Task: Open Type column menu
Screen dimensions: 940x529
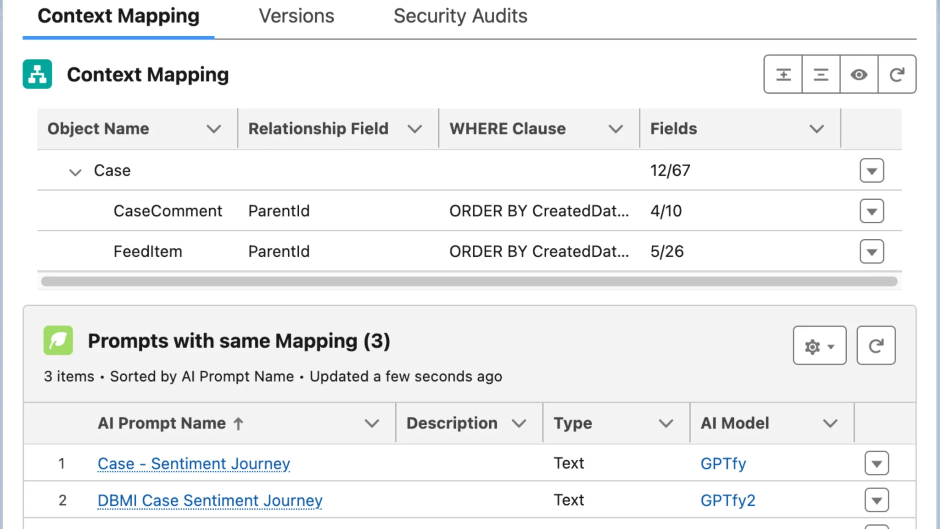Action: tap(666, 423)
